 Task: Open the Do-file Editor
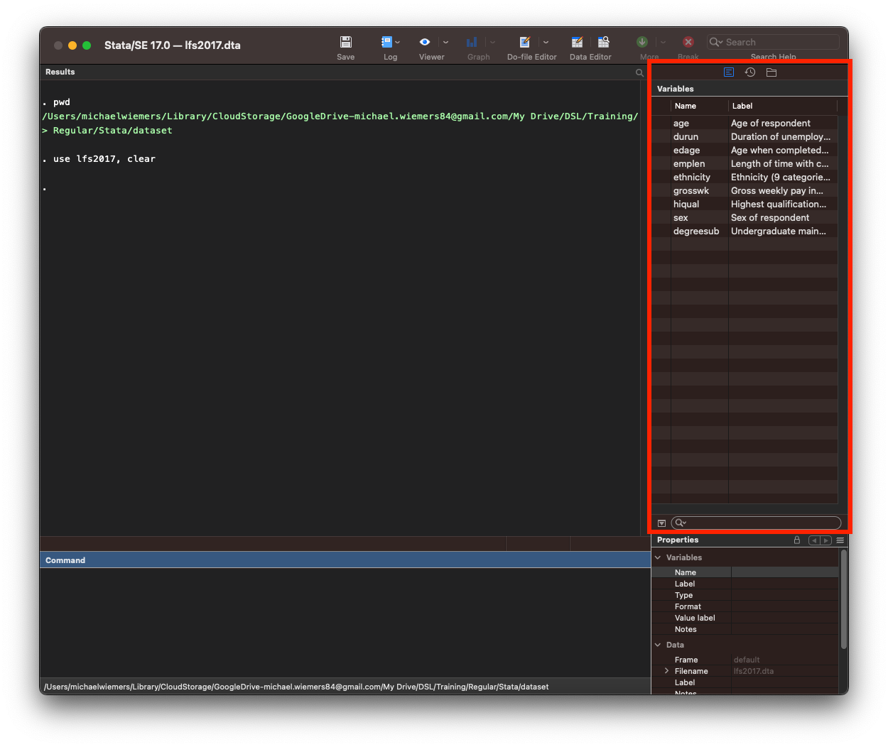tap(525, 43)
